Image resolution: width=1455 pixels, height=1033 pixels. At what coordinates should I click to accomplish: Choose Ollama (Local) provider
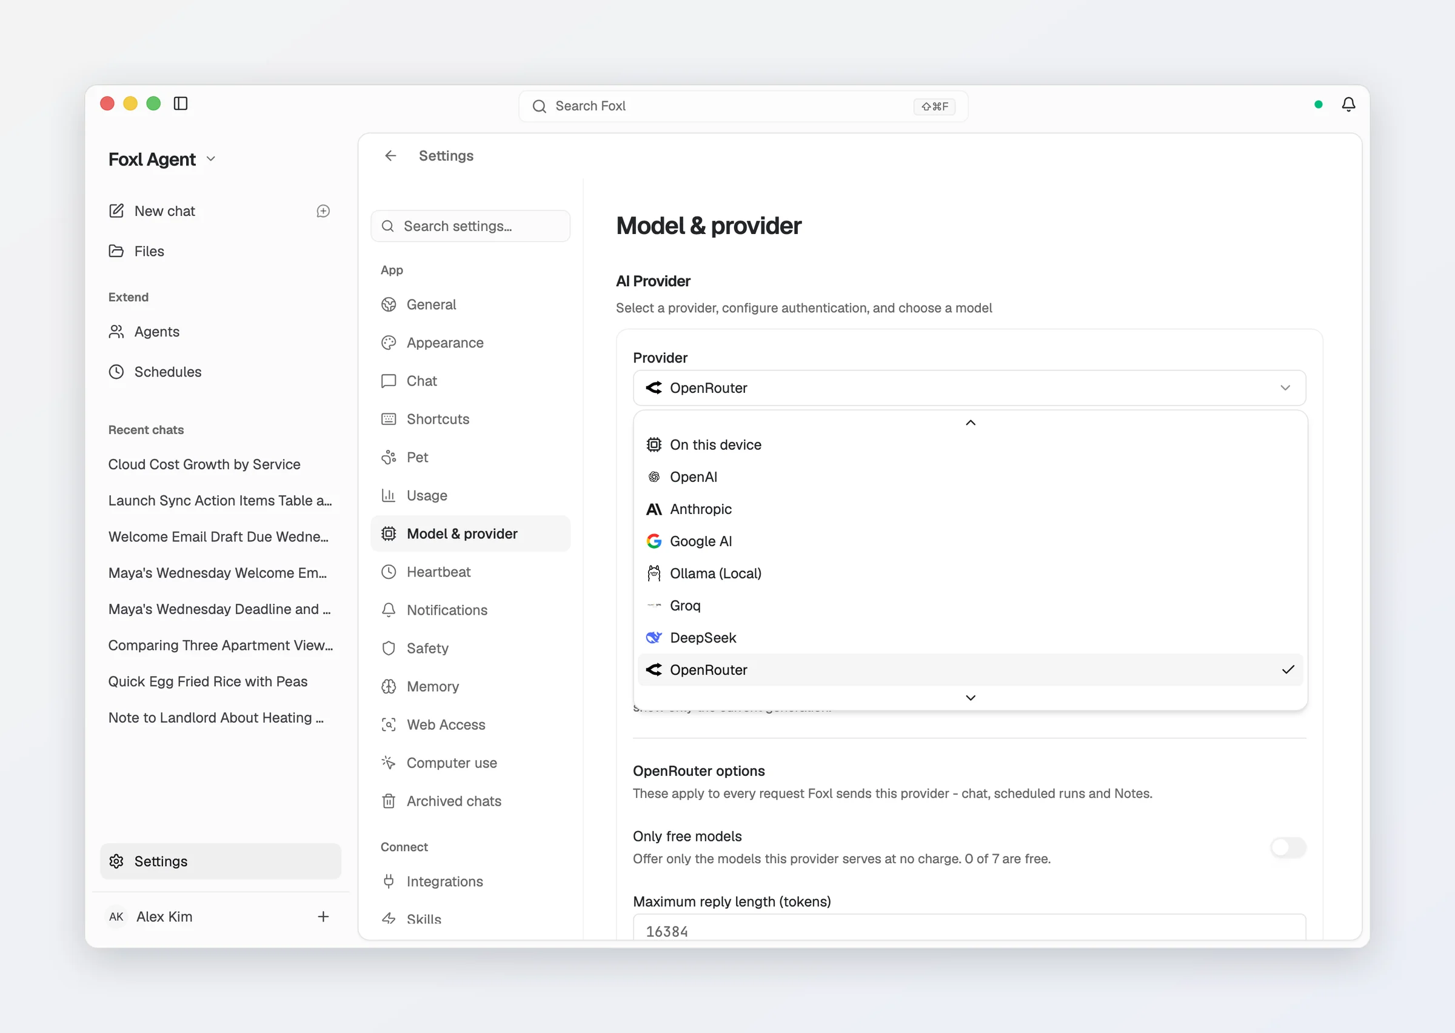click(970, 573)
